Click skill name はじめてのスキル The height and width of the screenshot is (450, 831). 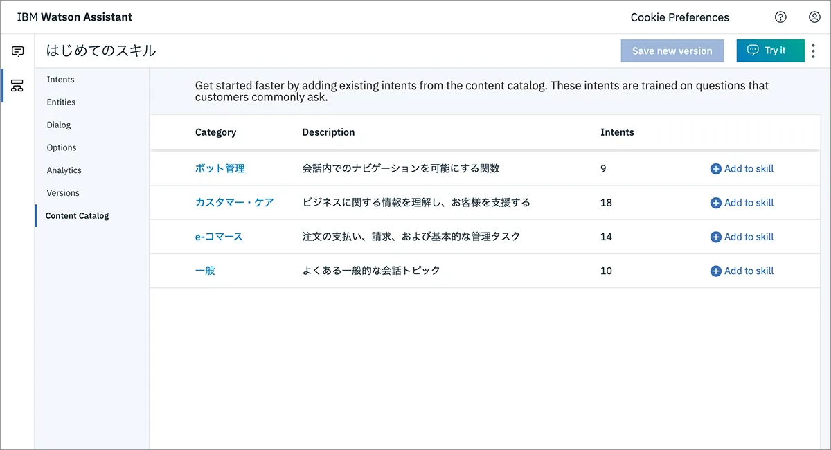click(x=101, y=51)
